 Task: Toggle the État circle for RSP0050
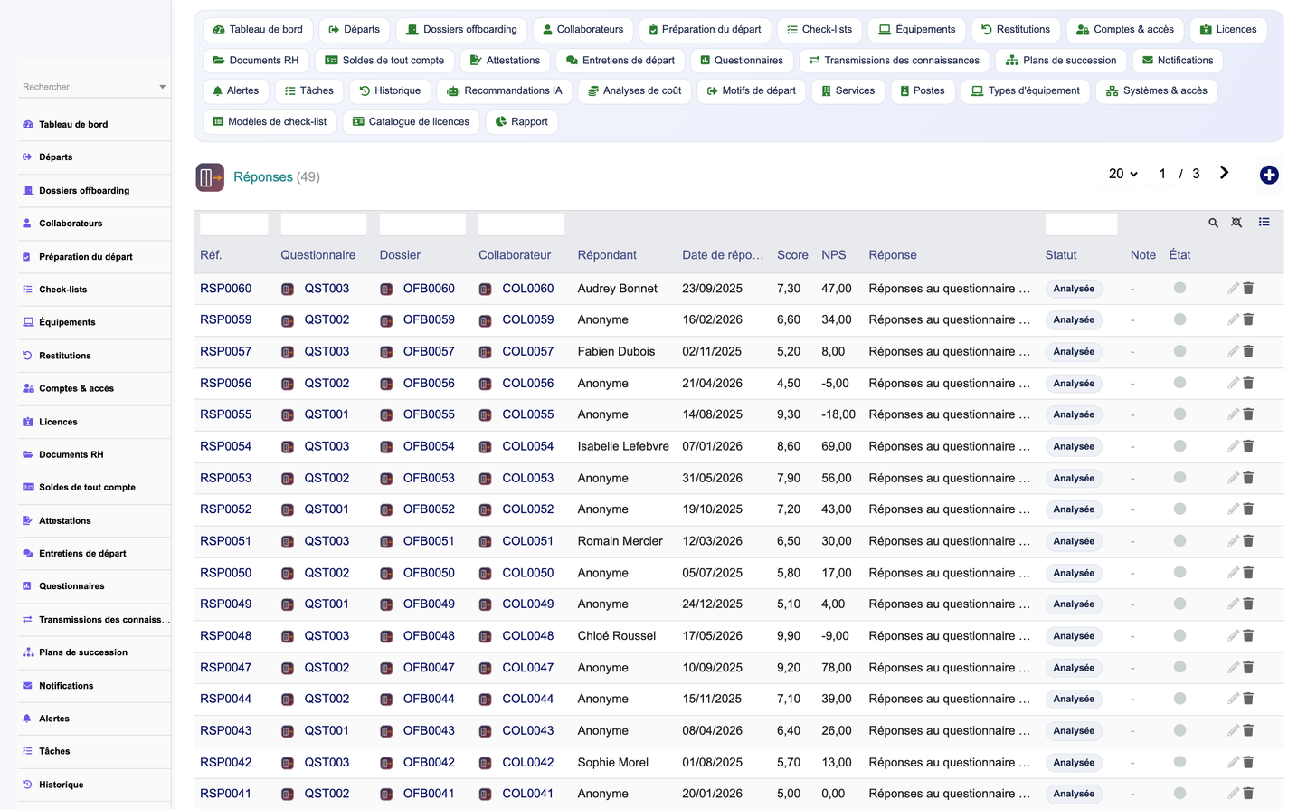coord(1179,572)
